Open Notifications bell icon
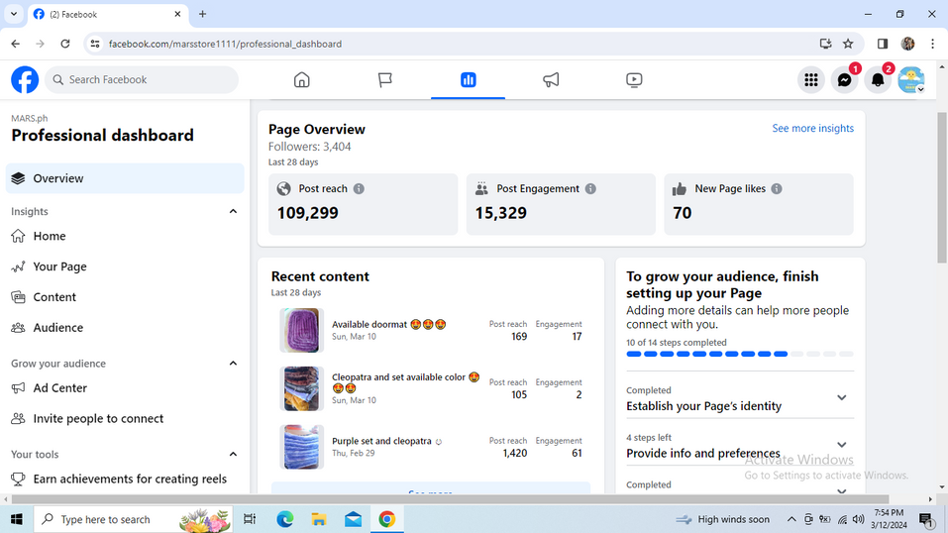948x533 pixels. point(878,80)
